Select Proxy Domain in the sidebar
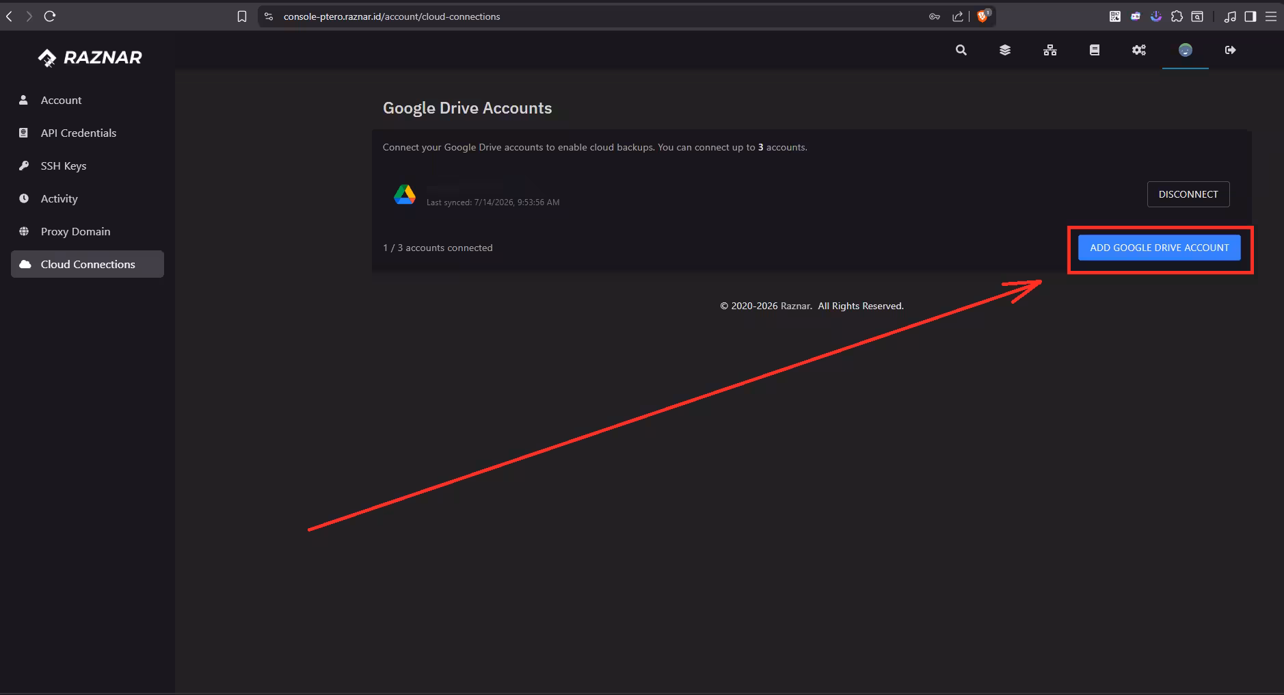The width and height of the screenshot is (1284, 695). tap(88, 231)
